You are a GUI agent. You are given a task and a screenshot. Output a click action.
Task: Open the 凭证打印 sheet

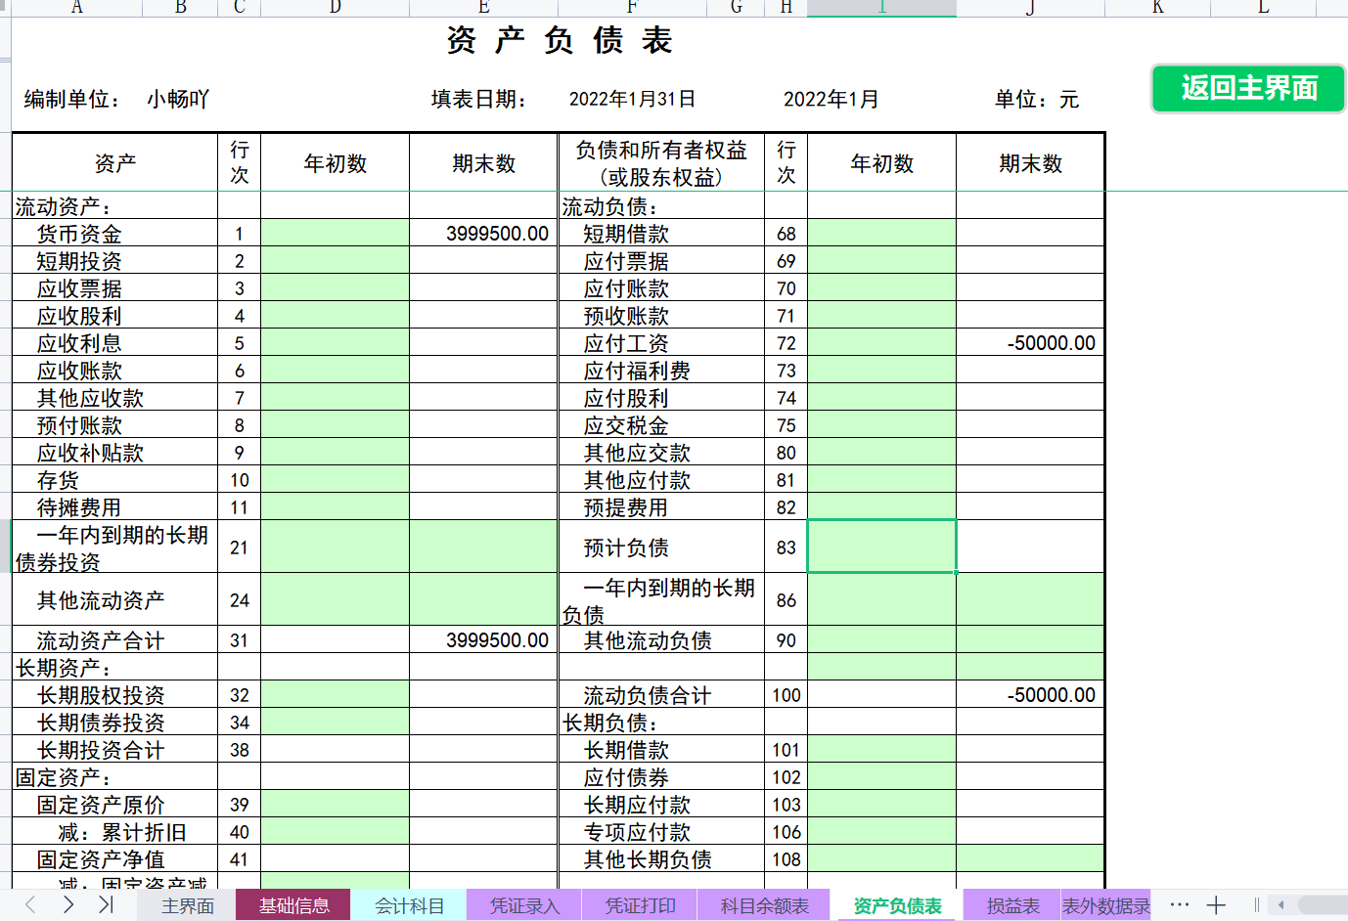(640, 904)
